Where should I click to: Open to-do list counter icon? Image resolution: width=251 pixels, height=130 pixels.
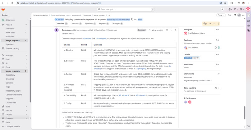[242, 9]
